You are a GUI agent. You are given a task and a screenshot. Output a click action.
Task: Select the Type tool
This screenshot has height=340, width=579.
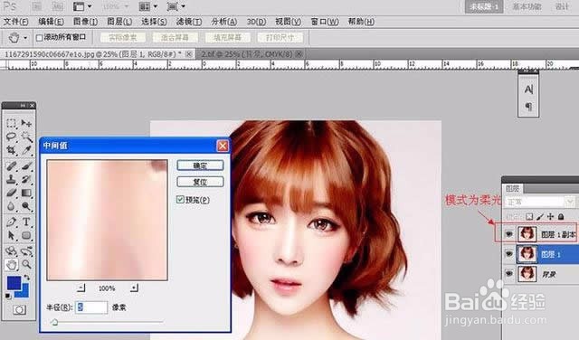click(x=26, y=222)
